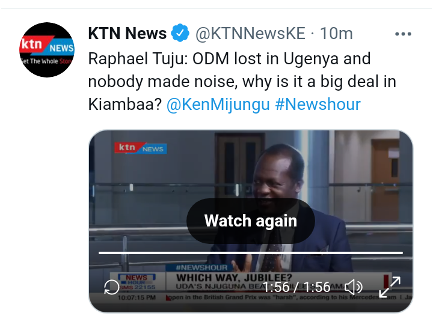Open the tweet via the 10m timestamp
Screen dimensions: 433x325
point(336,34)
